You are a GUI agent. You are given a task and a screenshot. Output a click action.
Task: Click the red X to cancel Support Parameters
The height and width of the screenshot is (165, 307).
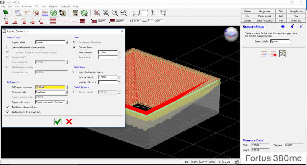tap(69, 121)
